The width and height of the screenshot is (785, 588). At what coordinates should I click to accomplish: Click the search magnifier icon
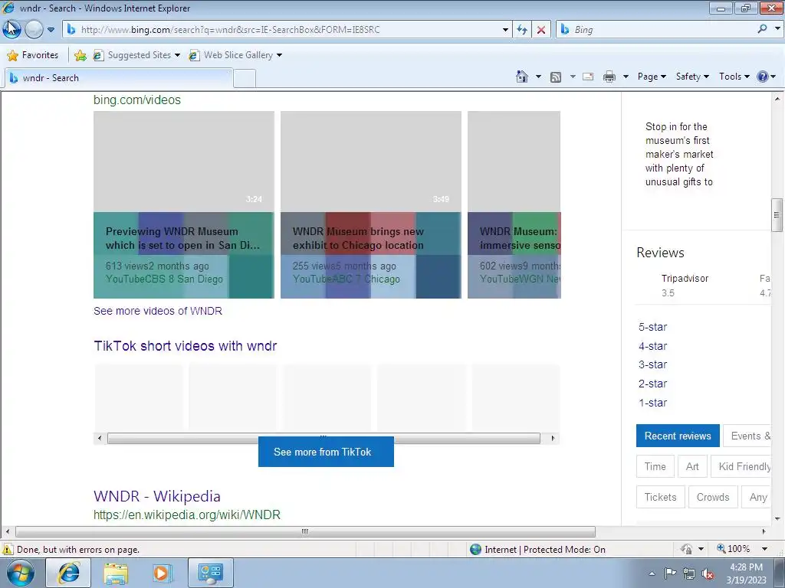762,29
